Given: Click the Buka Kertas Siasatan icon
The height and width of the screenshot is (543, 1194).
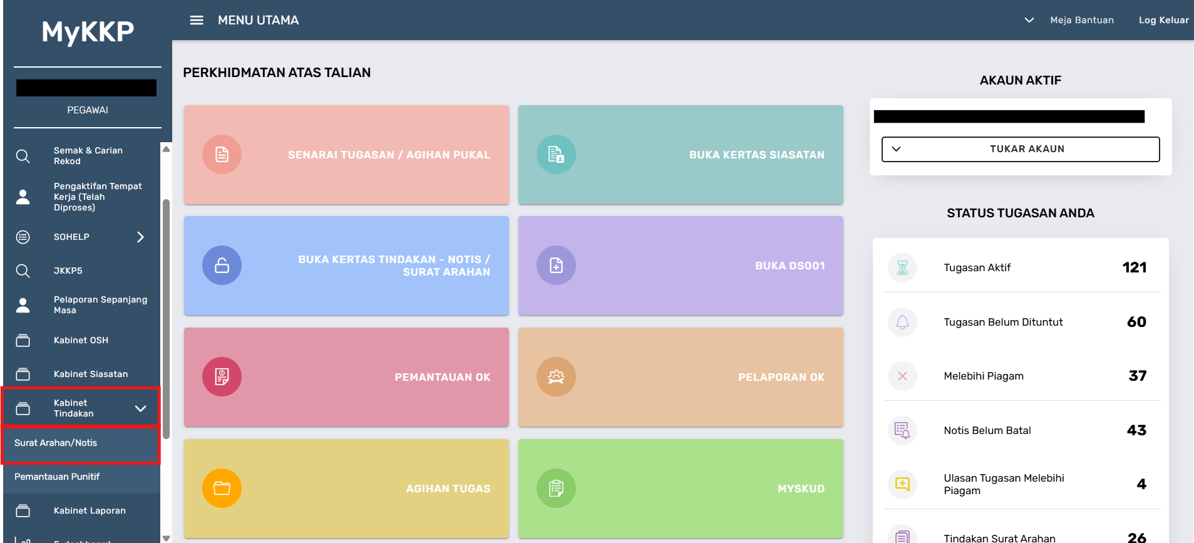Looking at the screenshot, I should pyautogui.click(x=556, y=155).
